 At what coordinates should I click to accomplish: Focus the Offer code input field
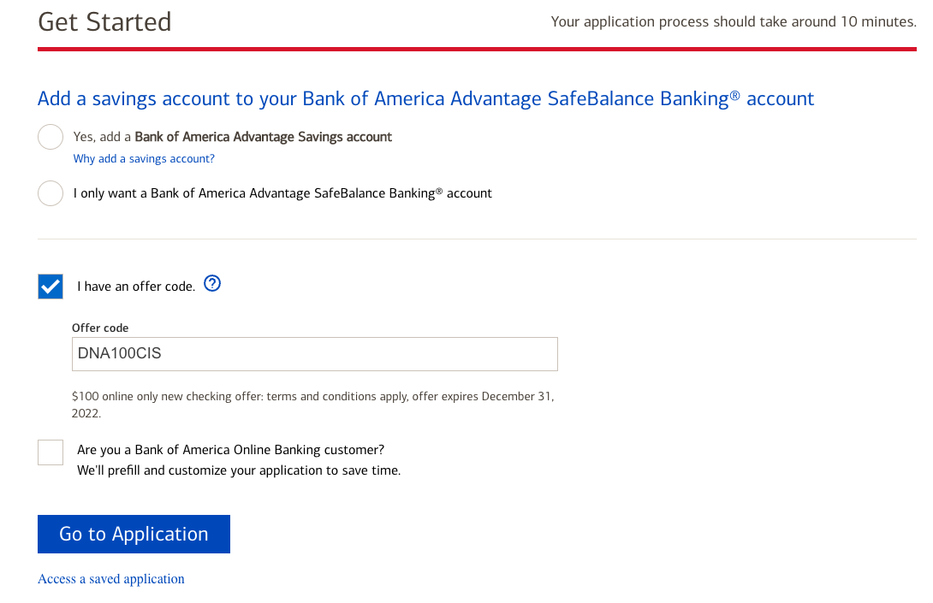tap(314, 353)
